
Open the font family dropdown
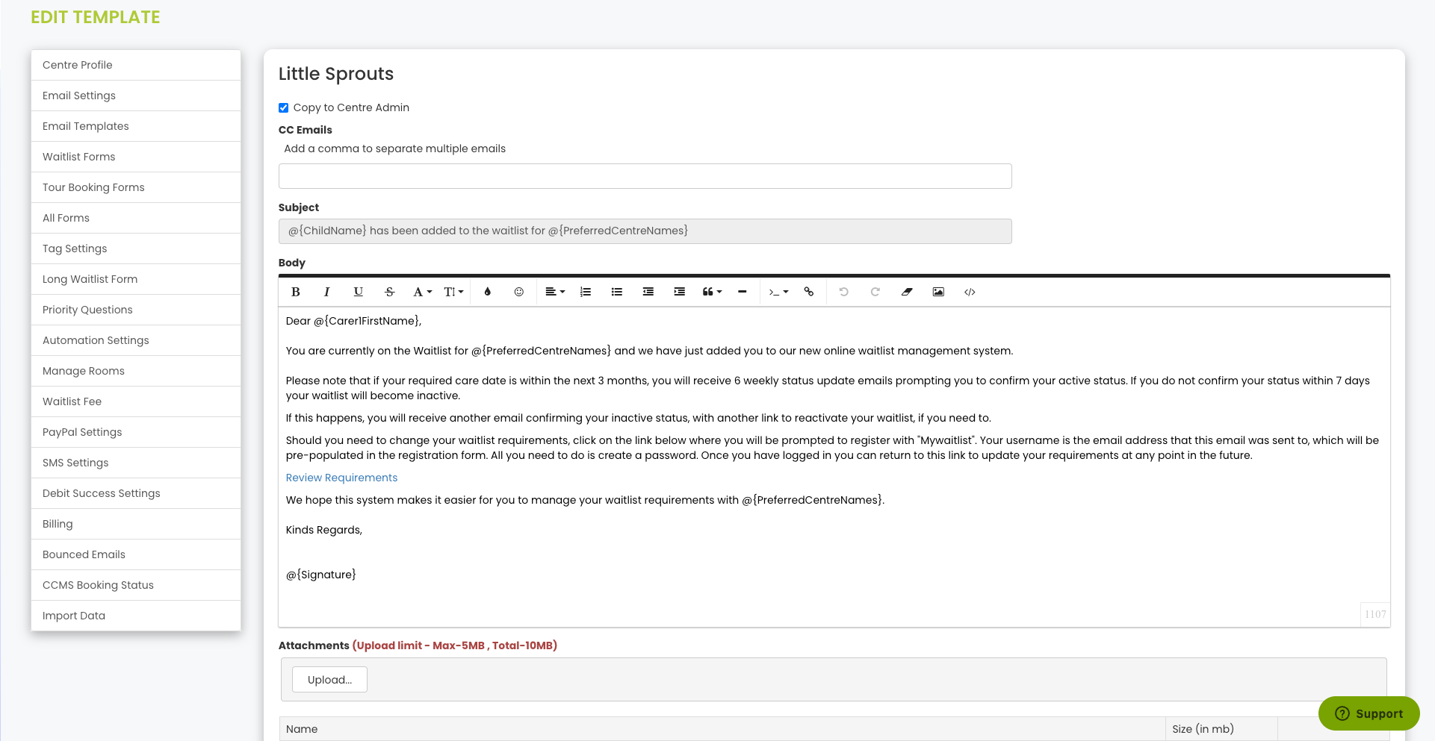pyautogui.click(x=422, y=292)
